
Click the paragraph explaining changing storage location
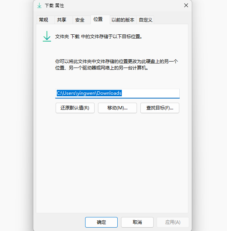[117, 65]
